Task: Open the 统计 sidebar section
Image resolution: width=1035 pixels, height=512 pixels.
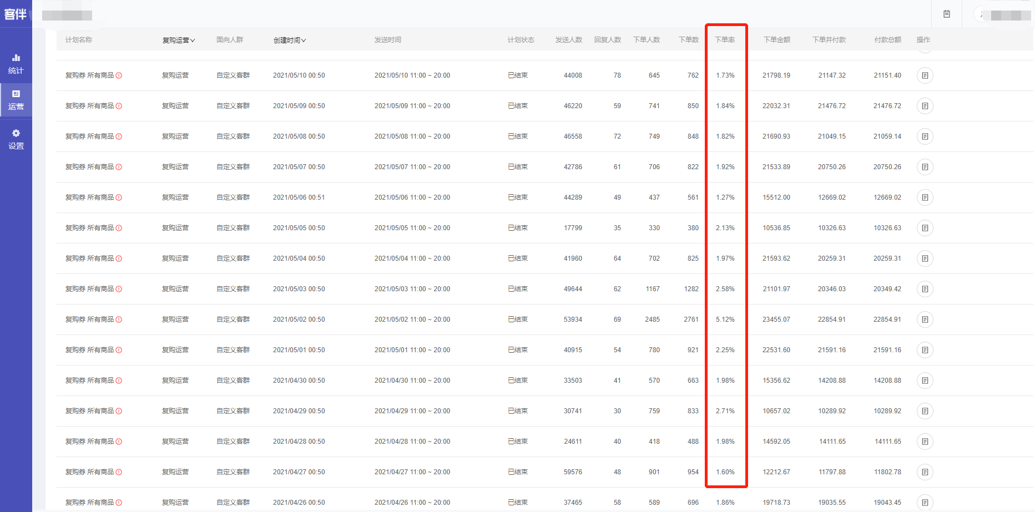Action: [16, 64]
